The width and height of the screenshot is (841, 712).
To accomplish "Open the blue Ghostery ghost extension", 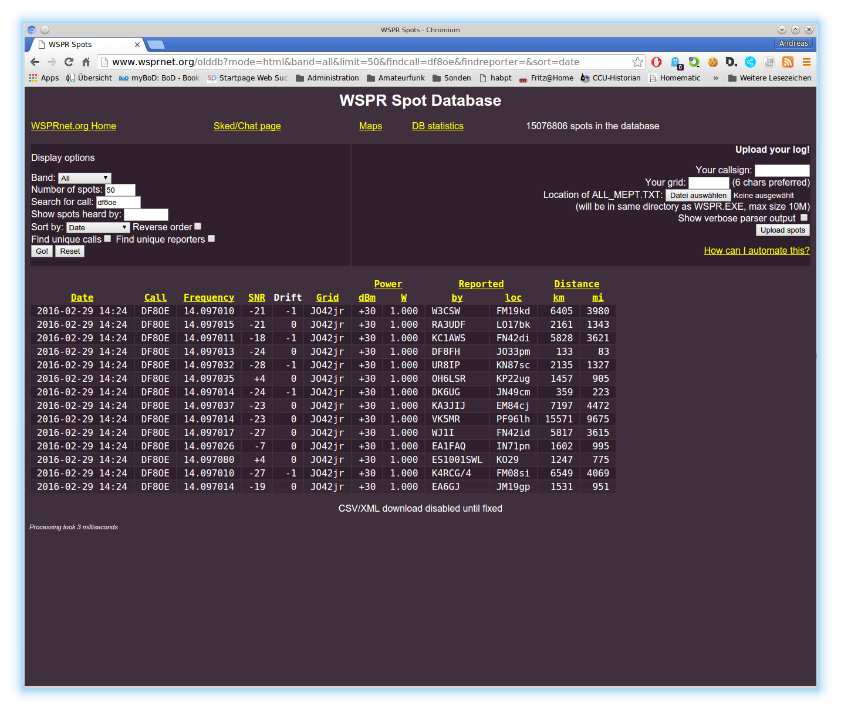I will pyautogui.click(x=675, y=62).
